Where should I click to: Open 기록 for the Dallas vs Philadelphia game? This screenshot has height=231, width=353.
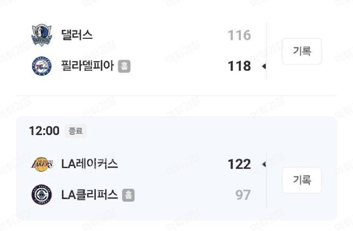[302, 51]
